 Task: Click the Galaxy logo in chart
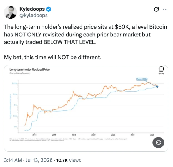161,70
